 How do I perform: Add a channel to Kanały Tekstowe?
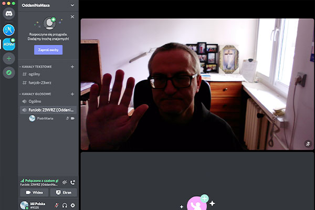(72, 67)
